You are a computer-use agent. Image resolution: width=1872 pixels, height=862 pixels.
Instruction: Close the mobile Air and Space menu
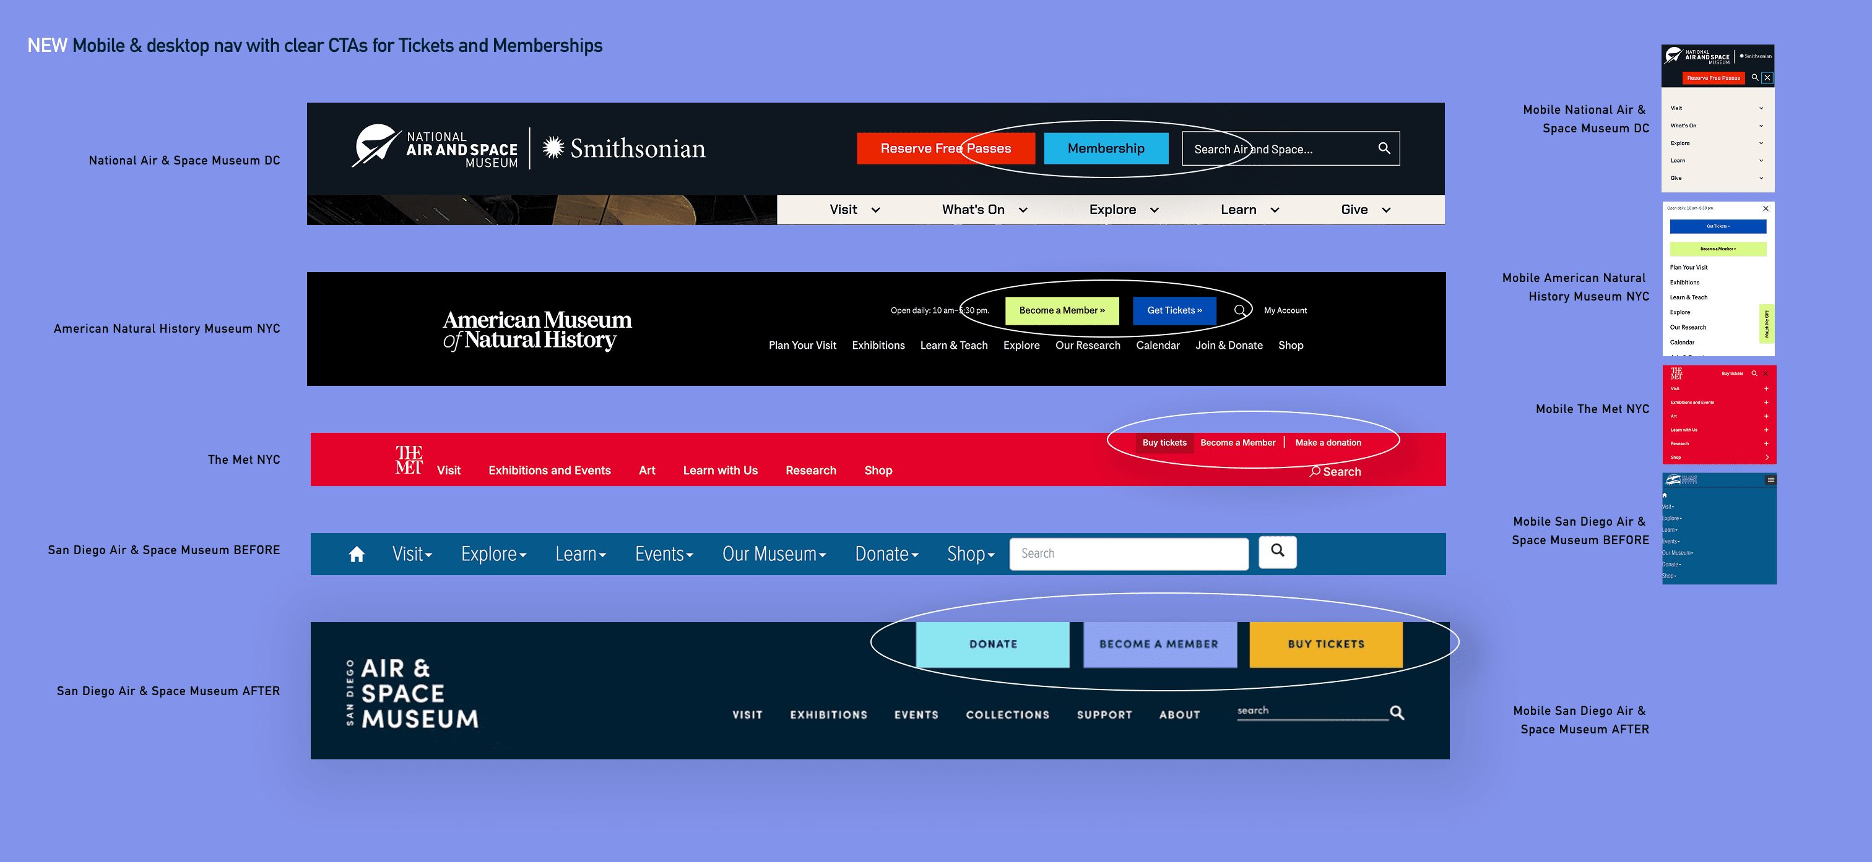1767,78
